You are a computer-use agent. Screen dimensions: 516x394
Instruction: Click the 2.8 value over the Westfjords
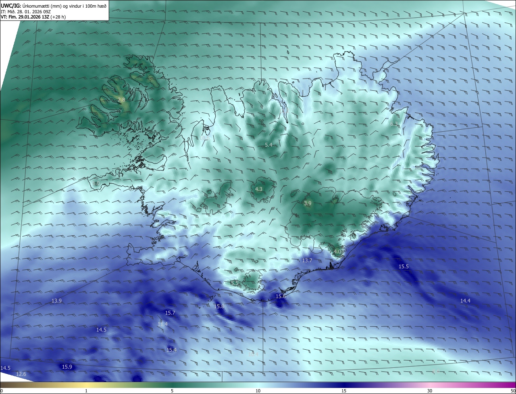[x=122, y=99]
